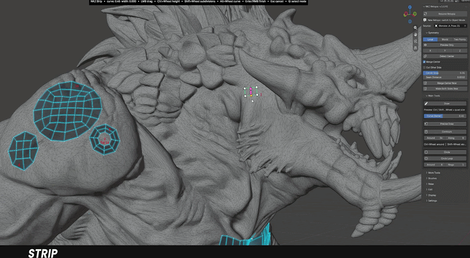Click the Resume Retopo button
Viewport: 470px width, 258px height.
[x=445, y=14]
